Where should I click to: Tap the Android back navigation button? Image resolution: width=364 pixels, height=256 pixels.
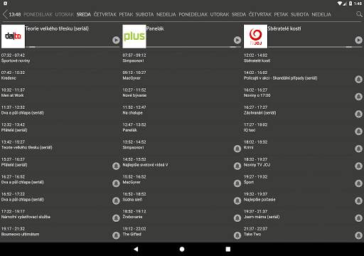(x=136, y=249)
